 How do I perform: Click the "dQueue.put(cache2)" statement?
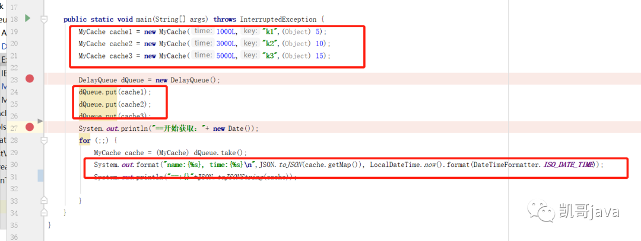point(115,104)
